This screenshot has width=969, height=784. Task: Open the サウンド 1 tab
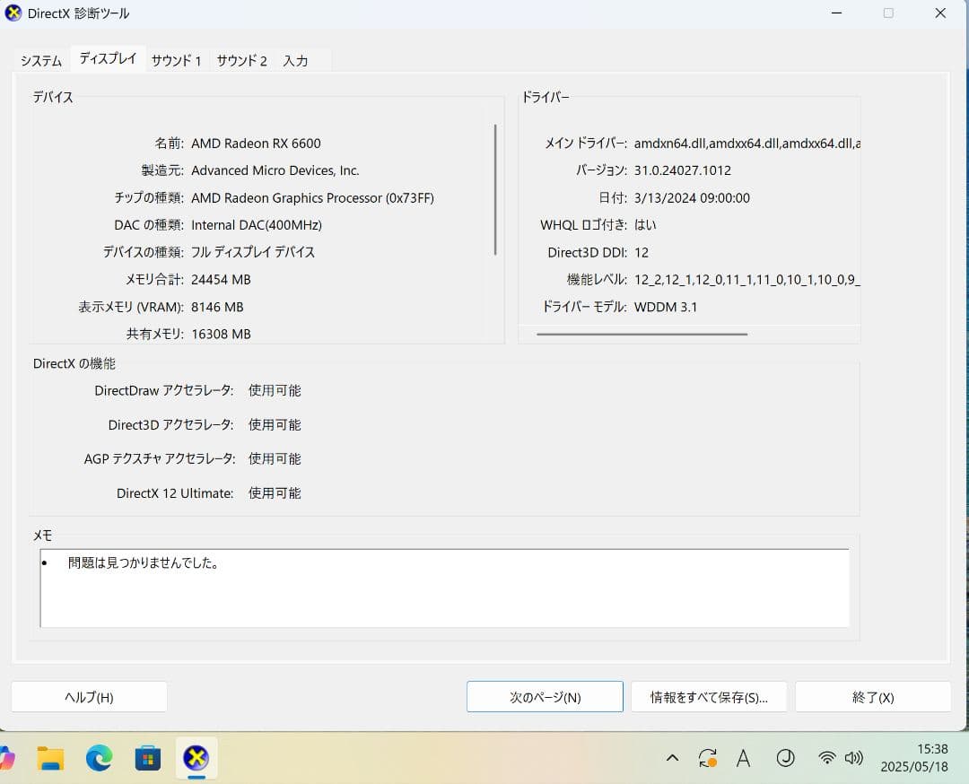click(x=176, y=60)
